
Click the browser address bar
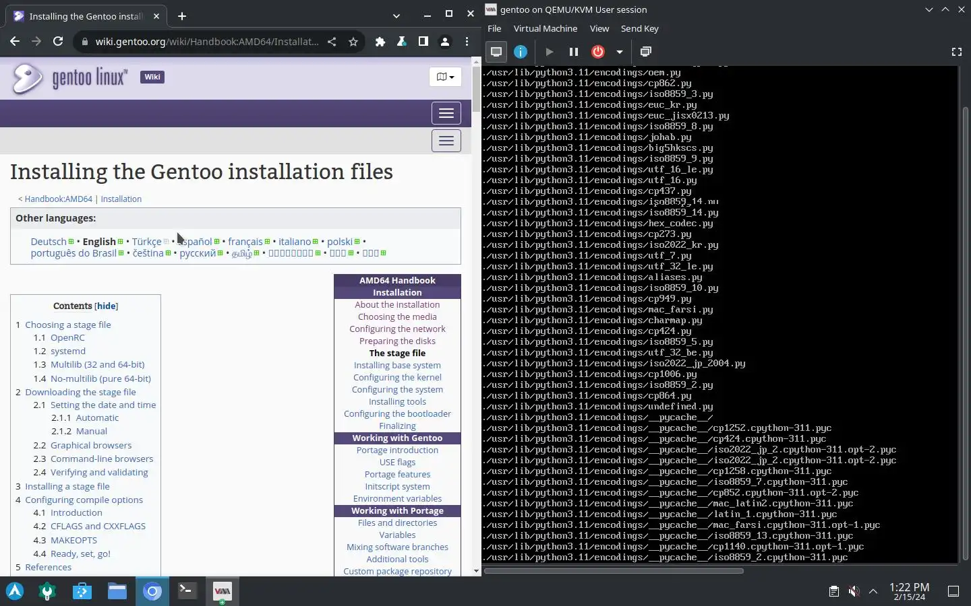tap(207, 42)
